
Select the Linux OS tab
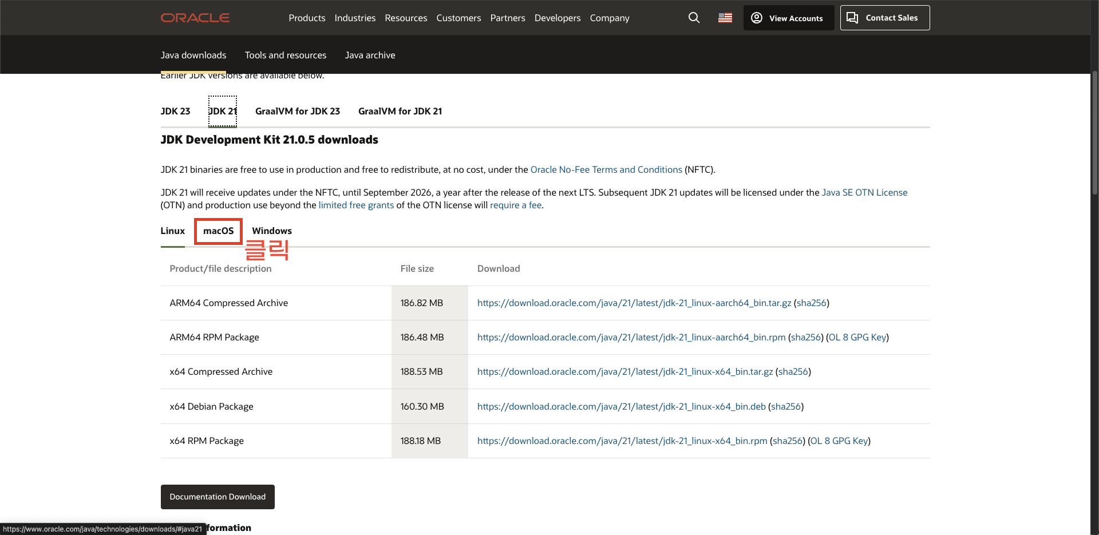click(173, 231)
